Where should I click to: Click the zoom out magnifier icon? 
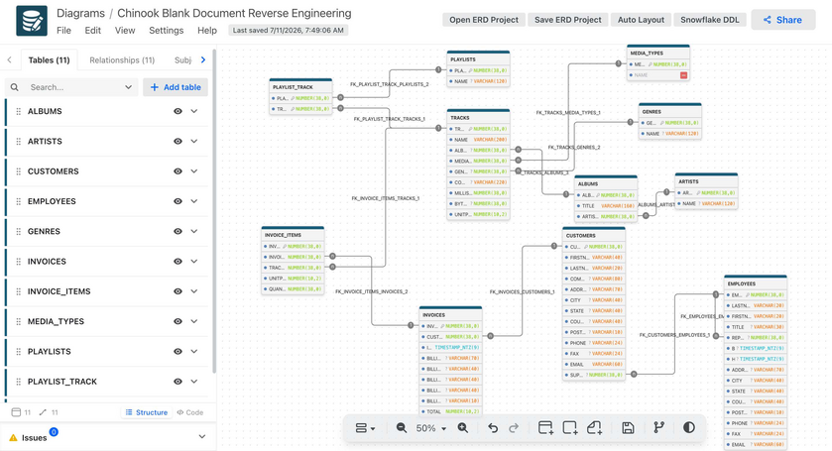click(x=402, y=427)
